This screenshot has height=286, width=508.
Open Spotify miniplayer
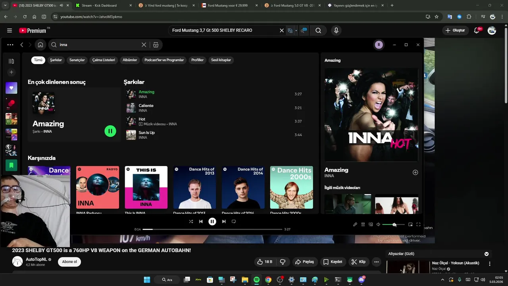(410, 224)
